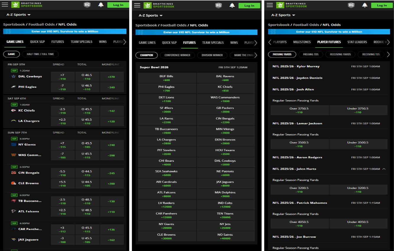Pick Over 3750.5 passing yards for Josh Allen
This screenshot has width=394, height=251.
(x=299, y=110)
